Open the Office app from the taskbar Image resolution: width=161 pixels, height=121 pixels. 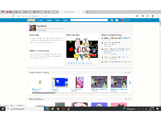63,109
